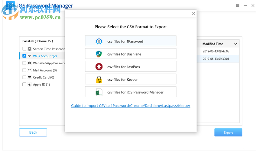This screenshot has width=256, height=151.
Task: Open the Guide to Import CSV link
Action: pos(131,106)
